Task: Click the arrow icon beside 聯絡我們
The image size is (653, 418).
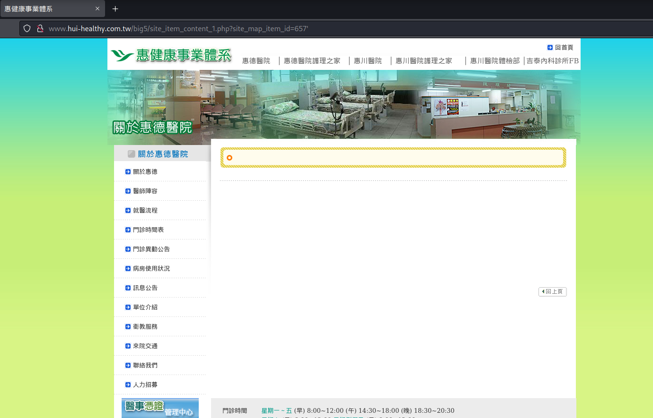Action: (128, 365)
